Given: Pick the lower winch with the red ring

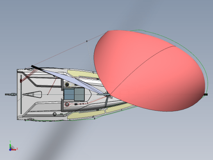Looking at the screenshot, I should (67, 105).
